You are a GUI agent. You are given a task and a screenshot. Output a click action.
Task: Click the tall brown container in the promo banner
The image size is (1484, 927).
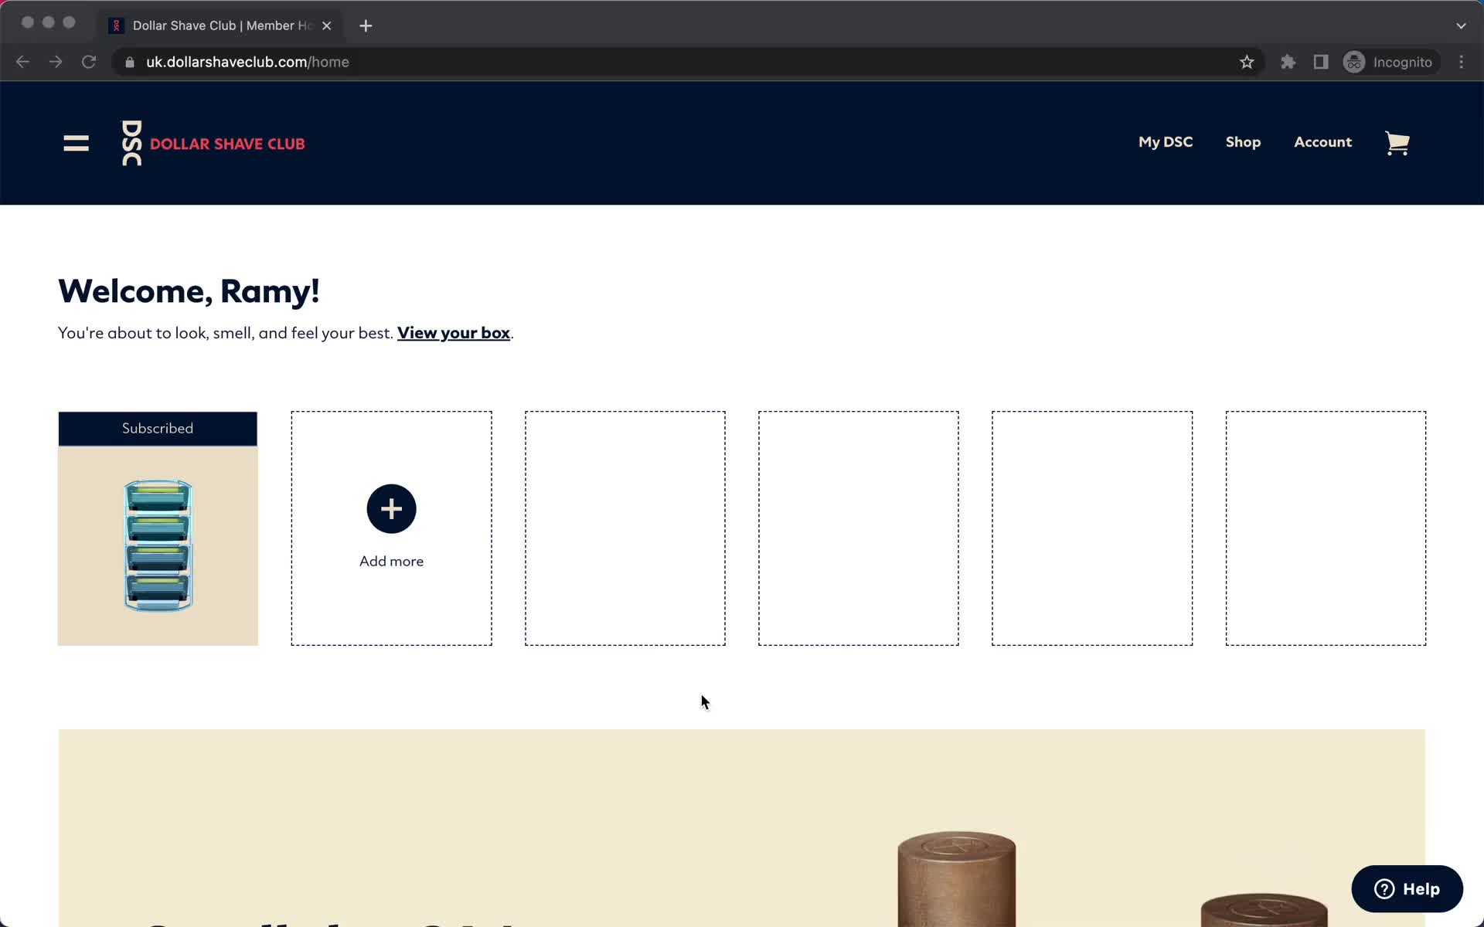pos(956,878)
